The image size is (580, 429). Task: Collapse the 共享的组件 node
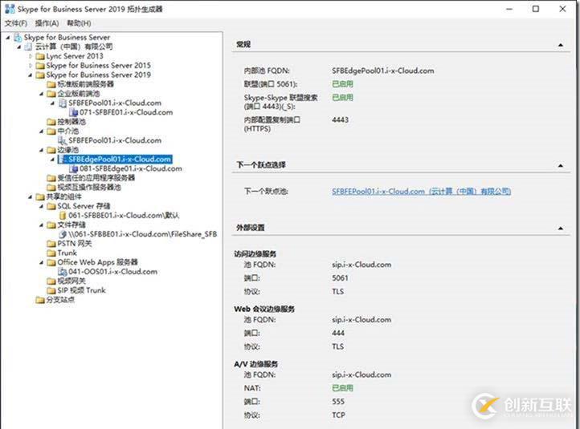tap(31, 196)
